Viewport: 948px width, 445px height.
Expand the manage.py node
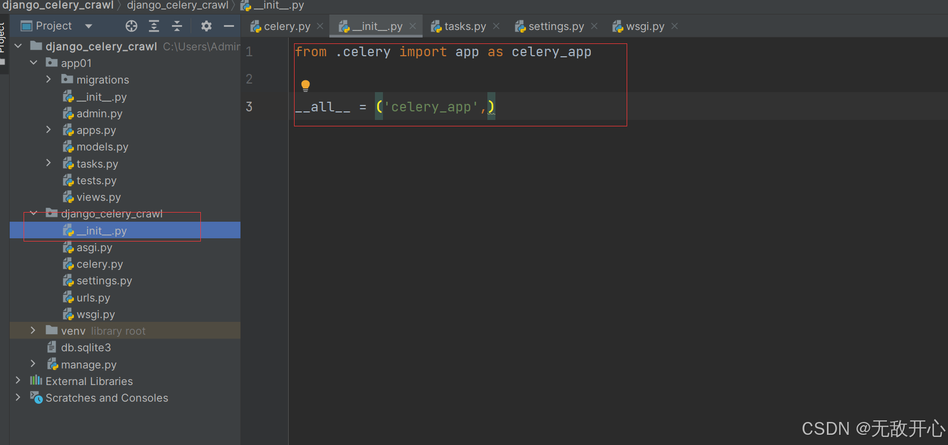[x=33, y=364]
